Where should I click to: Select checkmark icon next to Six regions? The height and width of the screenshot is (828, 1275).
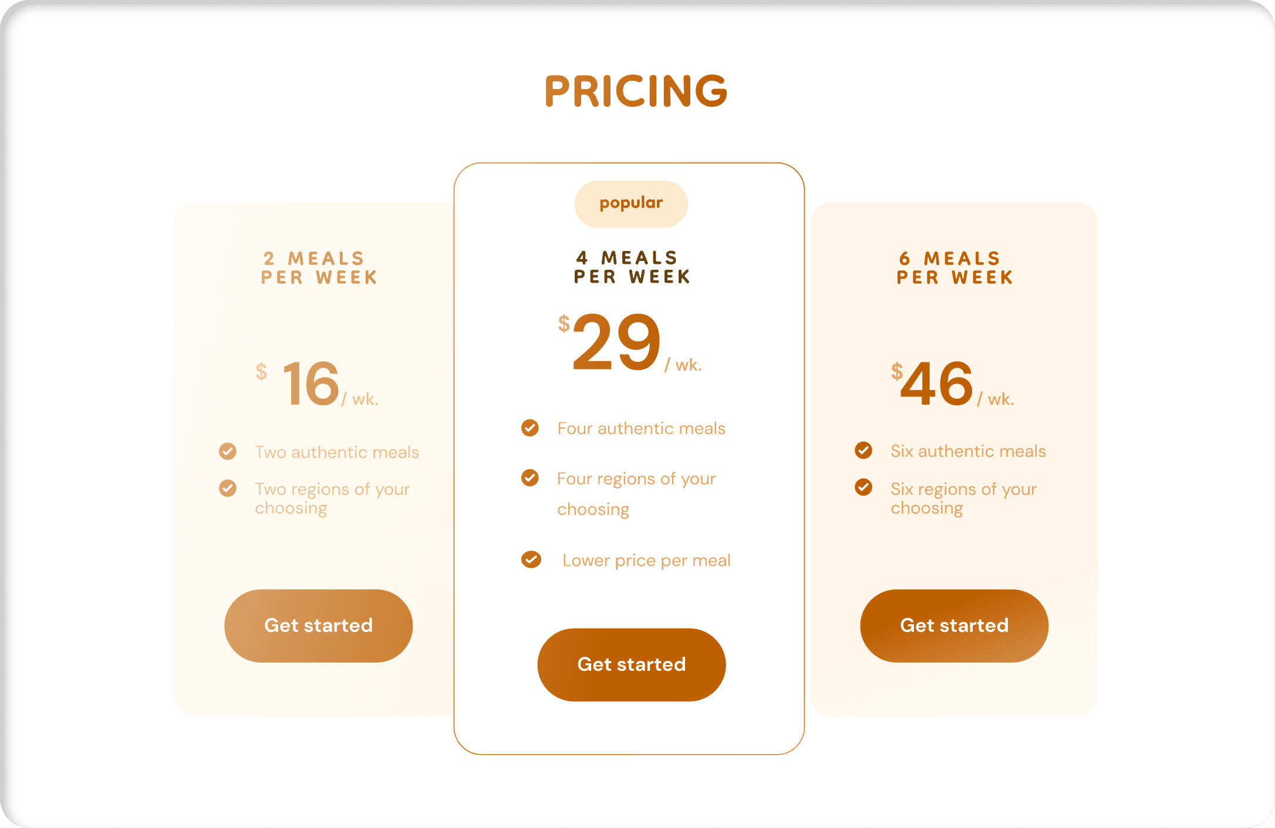point(864,487)
